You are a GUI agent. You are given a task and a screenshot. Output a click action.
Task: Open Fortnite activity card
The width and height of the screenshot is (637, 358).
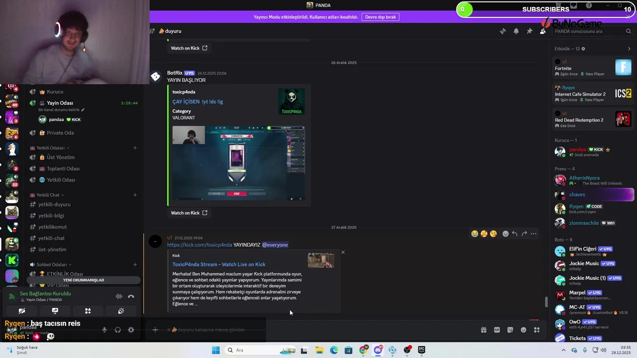[x=593, y=67]
